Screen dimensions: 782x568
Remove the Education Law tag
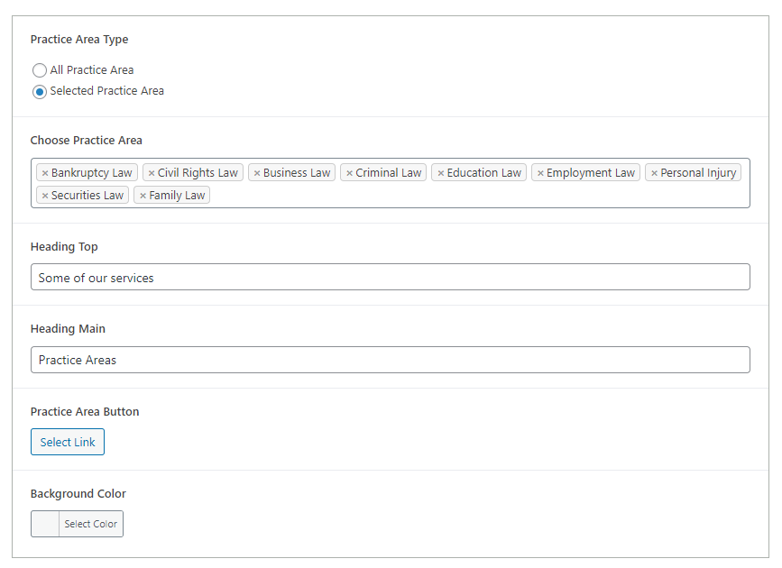441,173
